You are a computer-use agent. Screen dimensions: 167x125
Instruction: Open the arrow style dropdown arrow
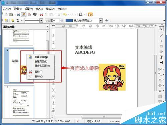[21, 20]
